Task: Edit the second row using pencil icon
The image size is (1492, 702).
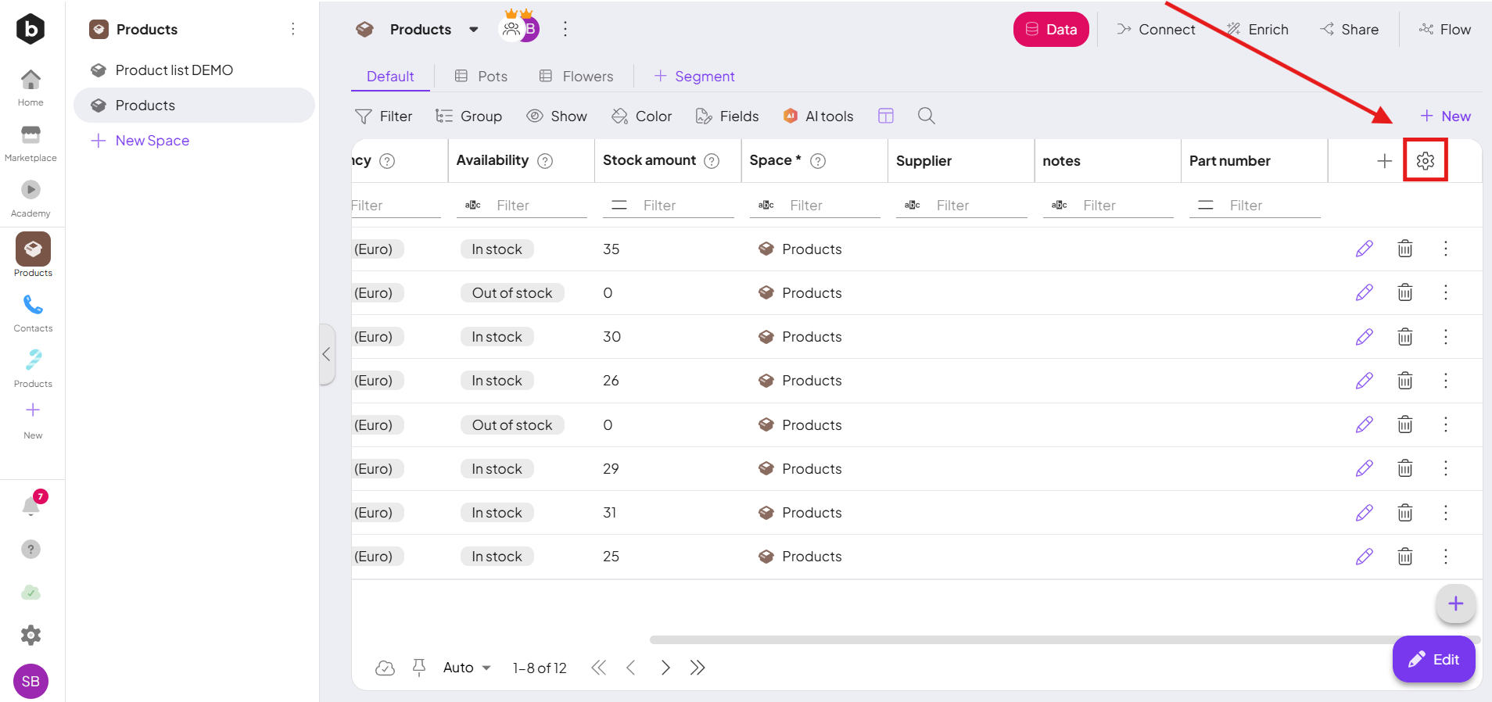Action: (x=1364, y=292)
